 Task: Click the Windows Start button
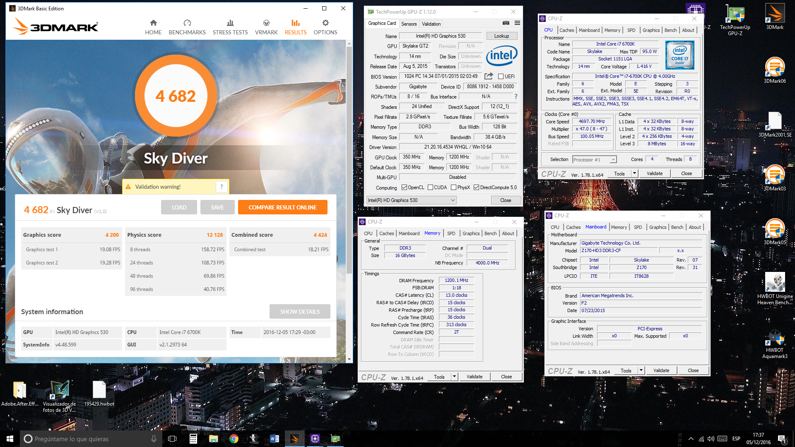point(10,439)
